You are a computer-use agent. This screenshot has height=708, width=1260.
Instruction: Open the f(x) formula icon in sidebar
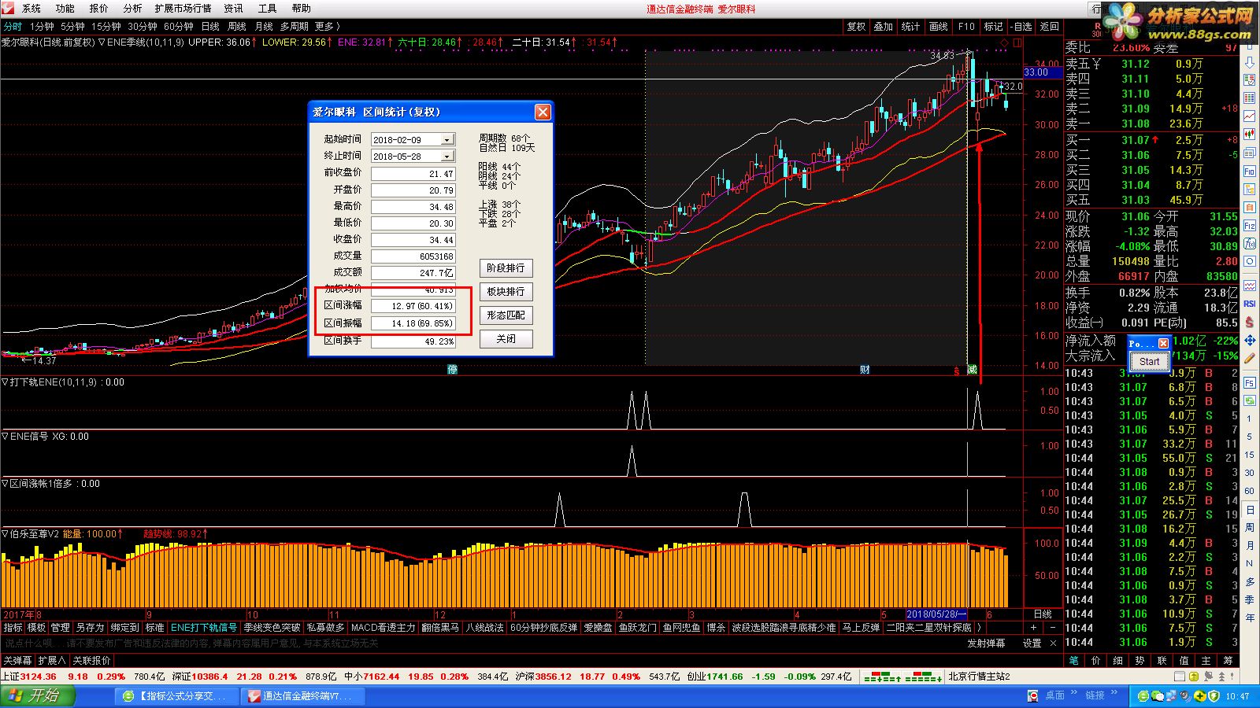tap(1250, 244)
